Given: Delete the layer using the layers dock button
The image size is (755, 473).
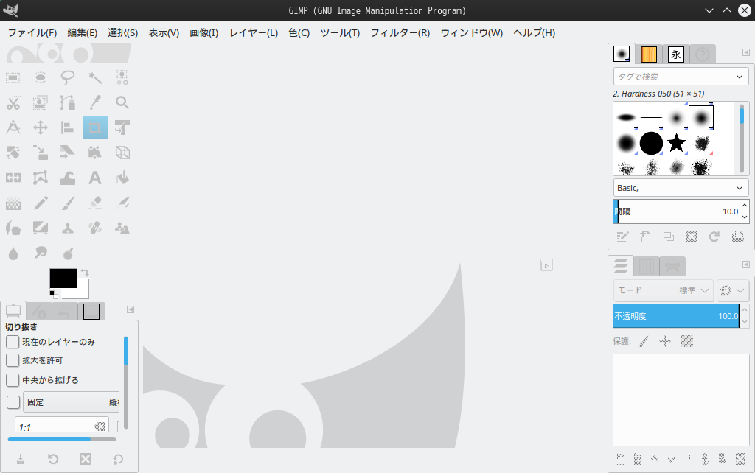Looking at the screenshot, I should [740, 459].
